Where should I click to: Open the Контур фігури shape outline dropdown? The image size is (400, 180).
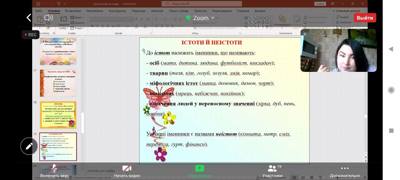click(315, 22)
